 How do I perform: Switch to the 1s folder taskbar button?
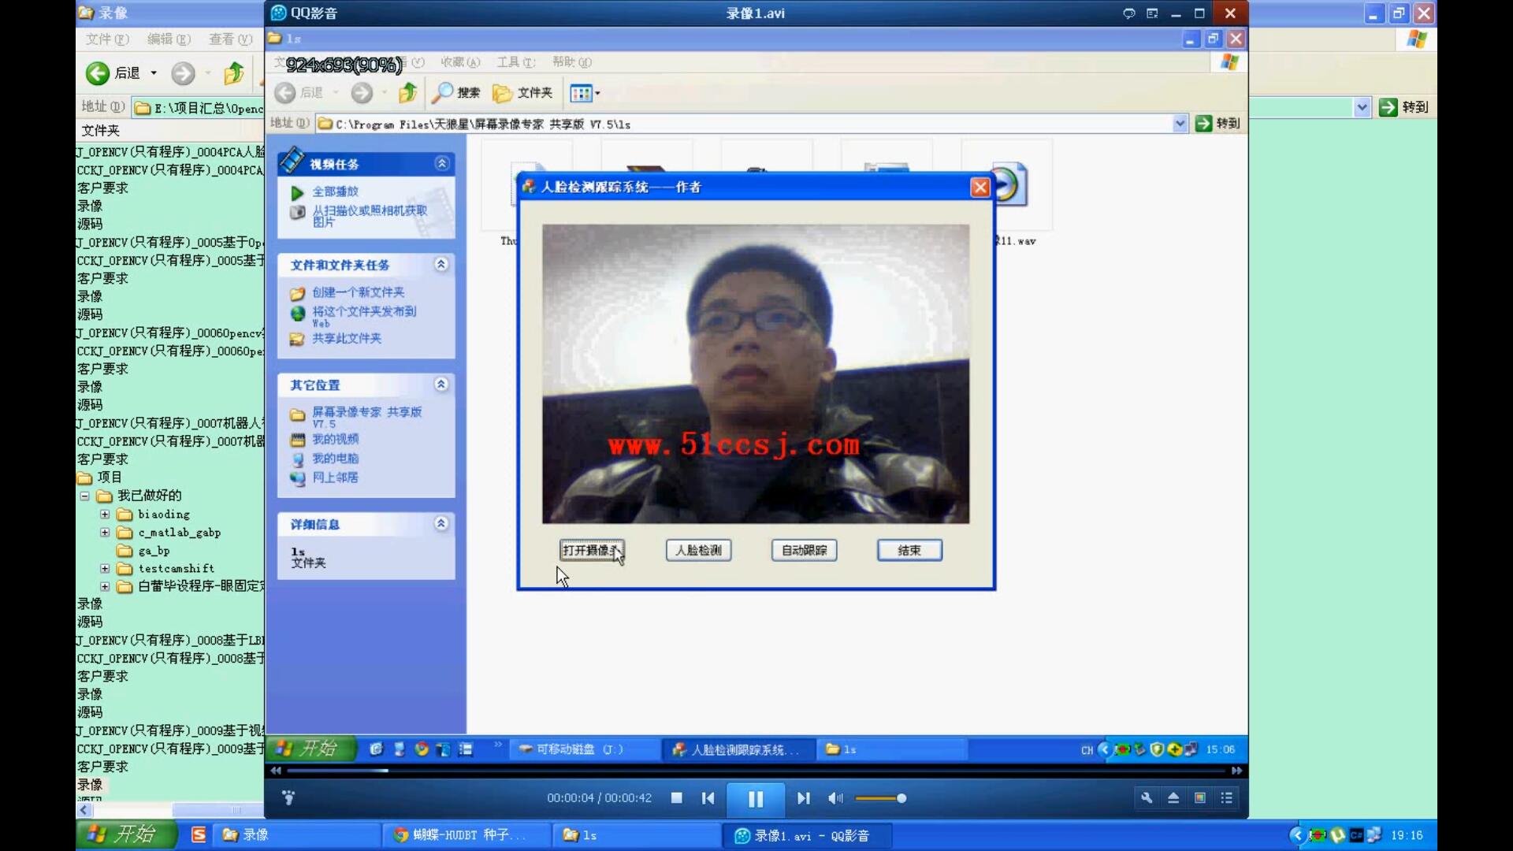637,835
